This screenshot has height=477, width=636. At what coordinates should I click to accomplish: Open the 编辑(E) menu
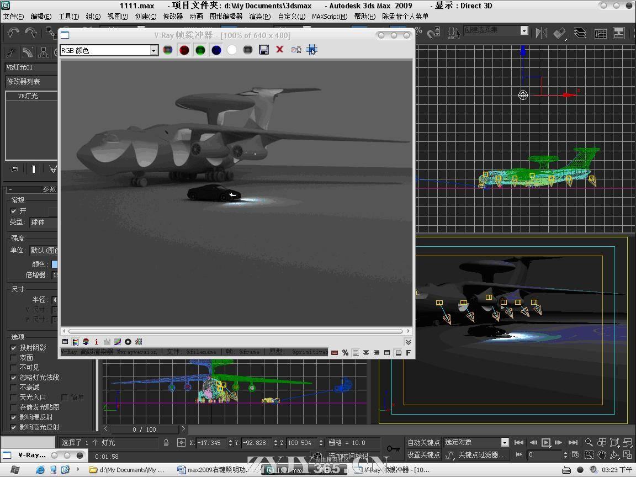(41, 17)
